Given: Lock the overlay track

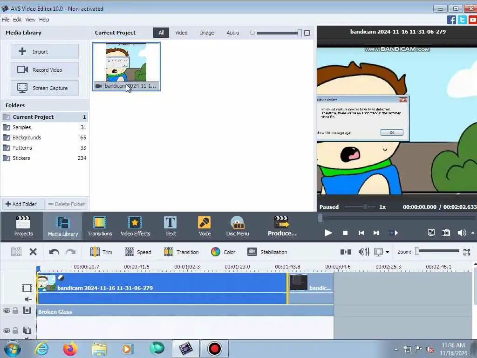Looking at the screenshot, I should point(15,330).
